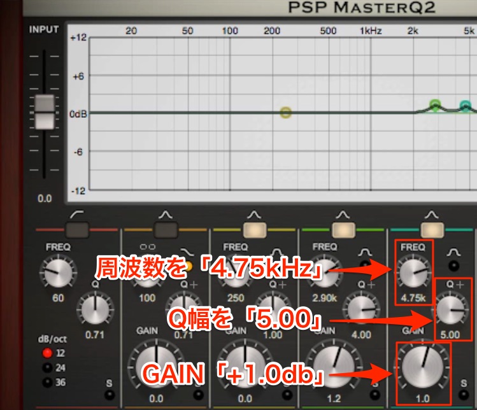Click the 0.0 gain value of the 250 Hz band

pos(245,399)
